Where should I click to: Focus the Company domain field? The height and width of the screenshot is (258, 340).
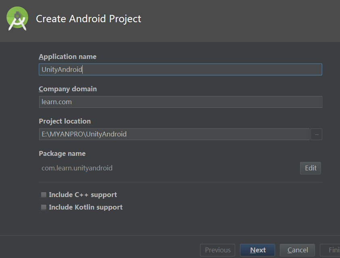(x=180, y=102)
